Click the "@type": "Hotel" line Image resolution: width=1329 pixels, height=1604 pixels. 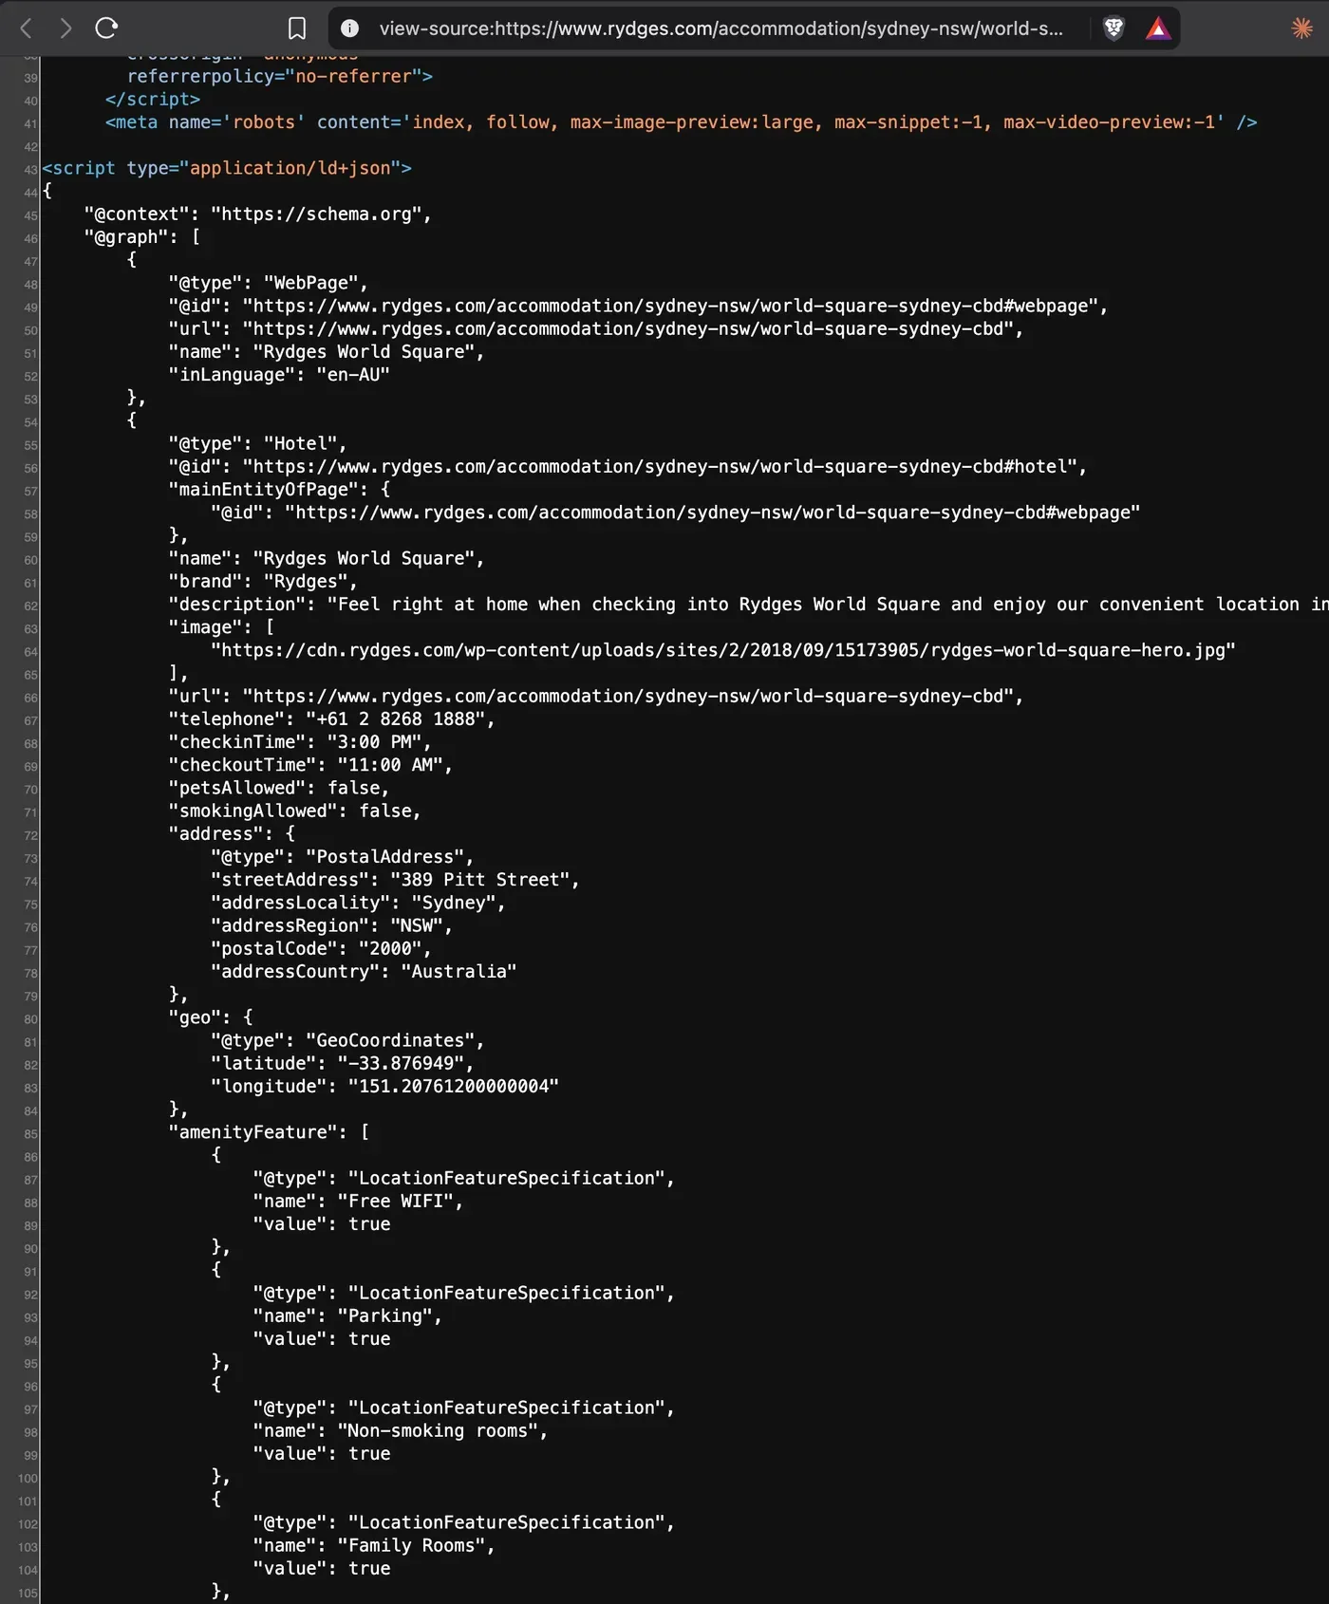pos(258,444)
